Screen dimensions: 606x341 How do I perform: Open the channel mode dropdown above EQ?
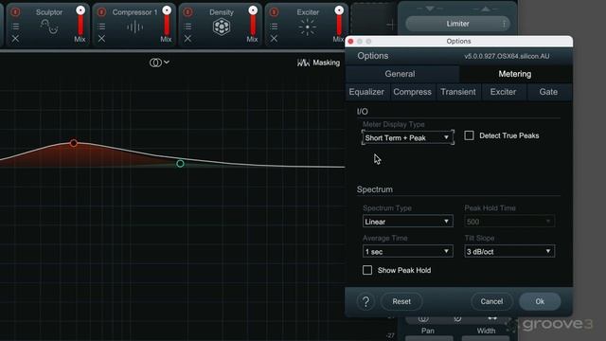pos(159,63)
